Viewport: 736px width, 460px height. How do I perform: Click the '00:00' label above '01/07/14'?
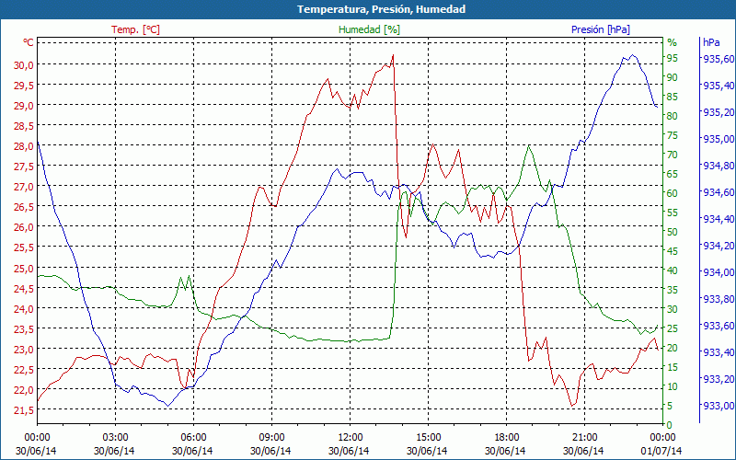pyautogui.click(x=662, y=438)
